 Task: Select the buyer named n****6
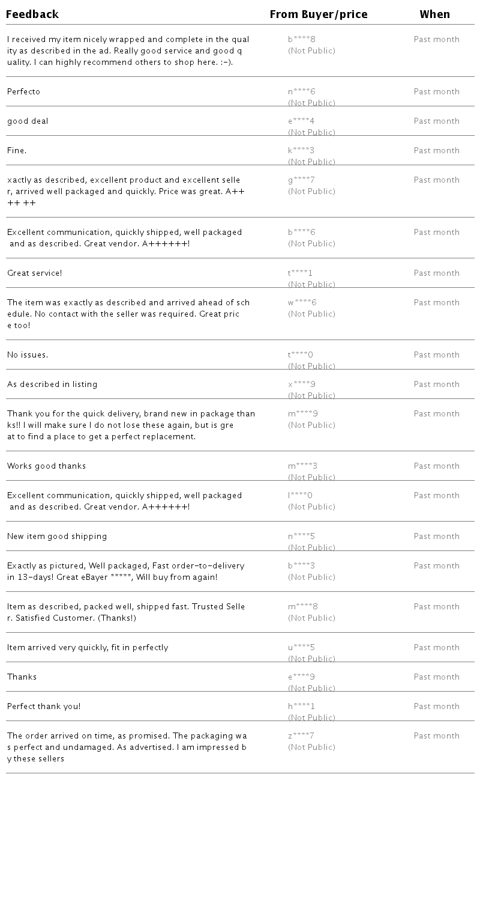click(x=301, y=92)
